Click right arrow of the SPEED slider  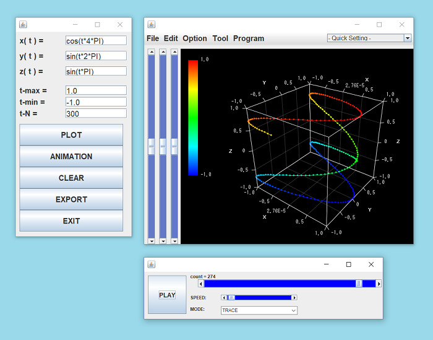click(294, 298)
